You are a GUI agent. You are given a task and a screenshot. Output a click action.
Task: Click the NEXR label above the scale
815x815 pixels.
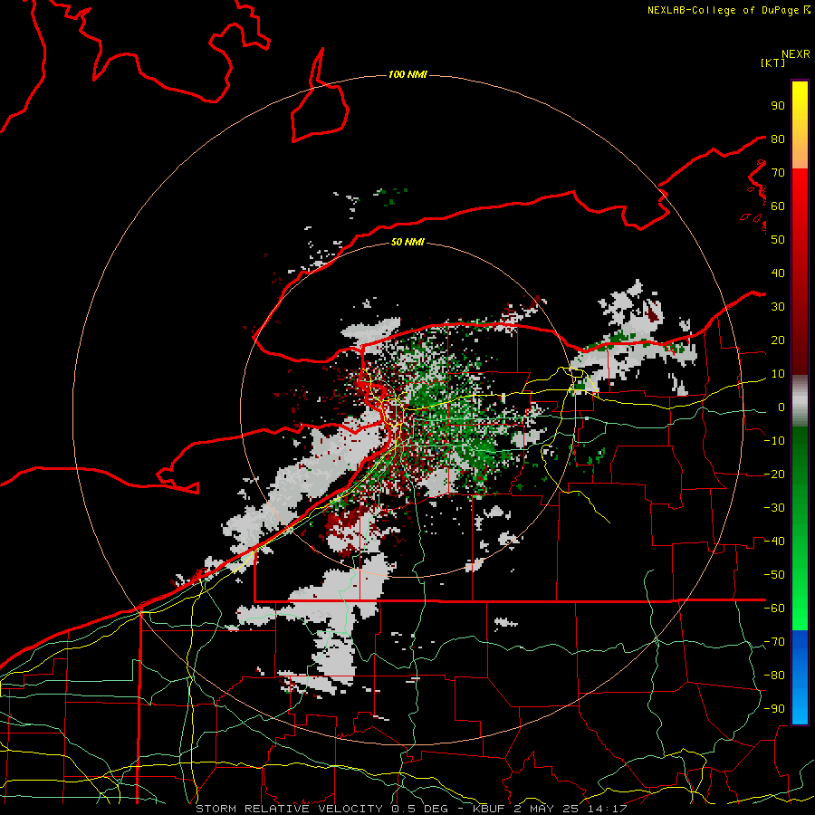click(796, 54)
